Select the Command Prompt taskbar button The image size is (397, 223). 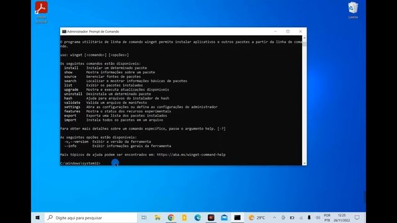(238, 217)
